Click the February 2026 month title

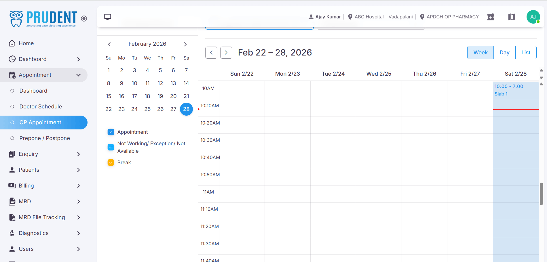click(147, 44)
